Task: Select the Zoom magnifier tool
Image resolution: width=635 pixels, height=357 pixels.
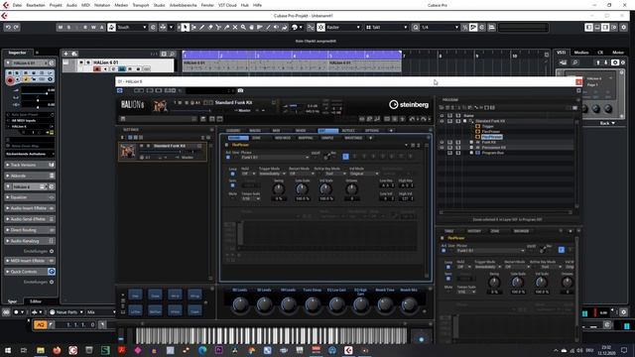Action: click(243, 27)
